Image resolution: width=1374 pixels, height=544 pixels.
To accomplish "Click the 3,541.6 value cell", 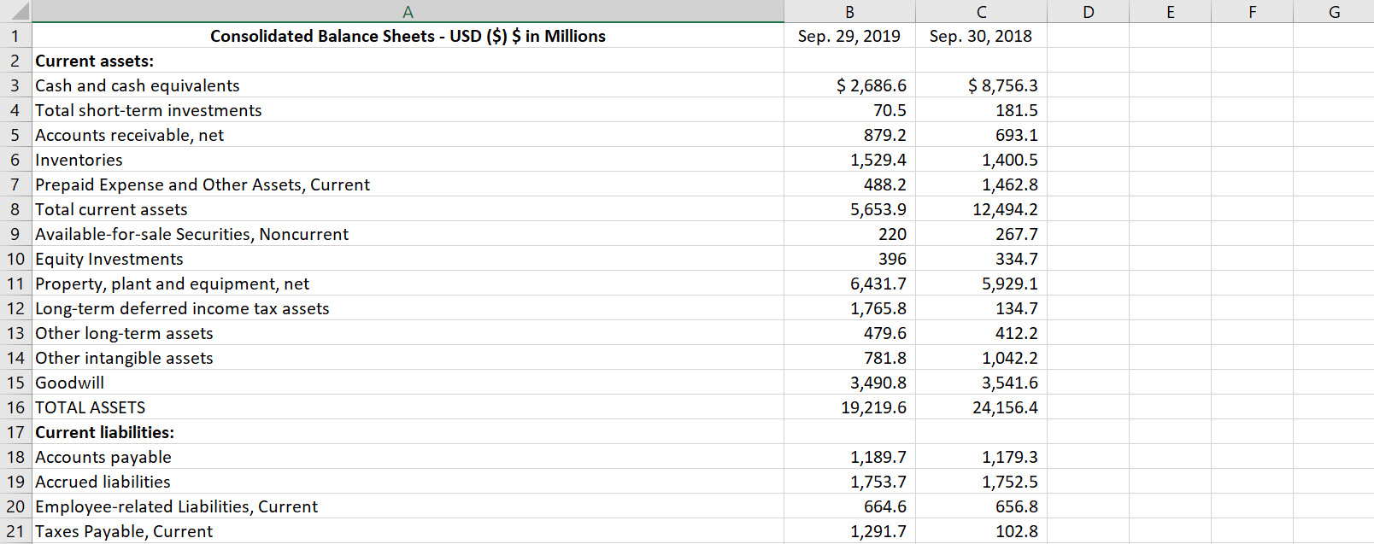I will pyautogui.click(x=981, y=383).
